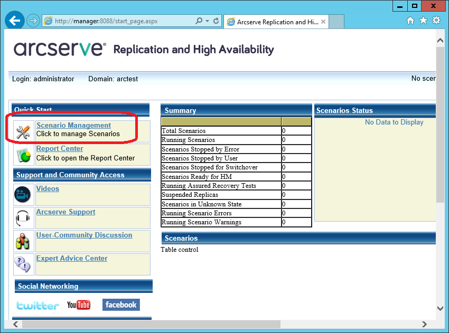The image size is (449, 333).
Task: Open the Expert Advice Center link
Action: click(72, 259)
